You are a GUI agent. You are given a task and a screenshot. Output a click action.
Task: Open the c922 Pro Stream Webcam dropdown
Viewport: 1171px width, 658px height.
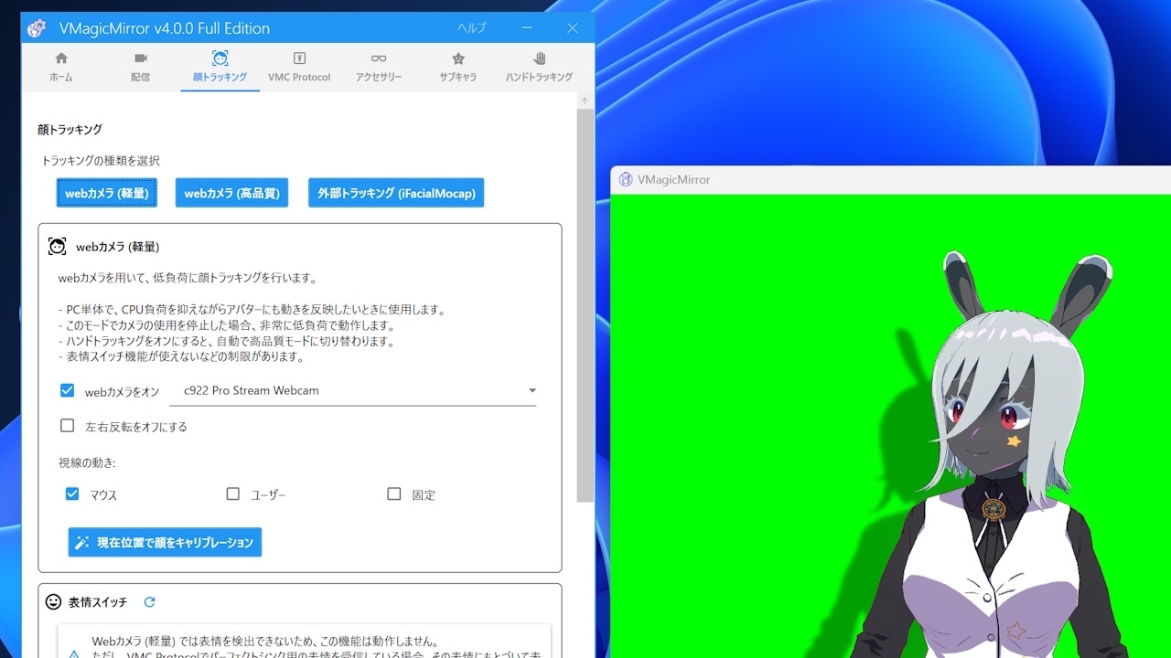click(x=353, y=390)
